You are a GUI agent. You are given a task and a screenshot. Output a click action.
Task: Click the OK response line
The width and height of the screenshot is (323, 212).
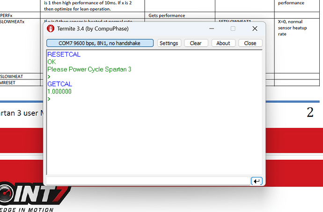pos(51,62)
